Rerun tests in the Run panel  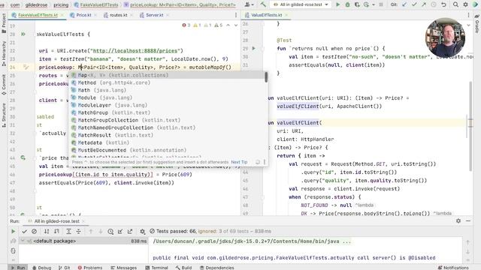click(13, 232)
